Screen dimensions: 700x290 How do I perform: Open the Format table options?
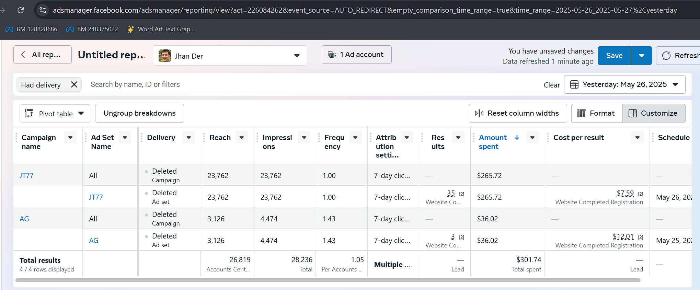[x=596, y=113]
